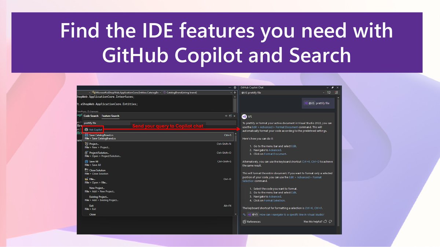
Task: Open the Microsoft.eShopWeb type navigation dropdown
Action: pyautogui.click(x=126, y=93)
